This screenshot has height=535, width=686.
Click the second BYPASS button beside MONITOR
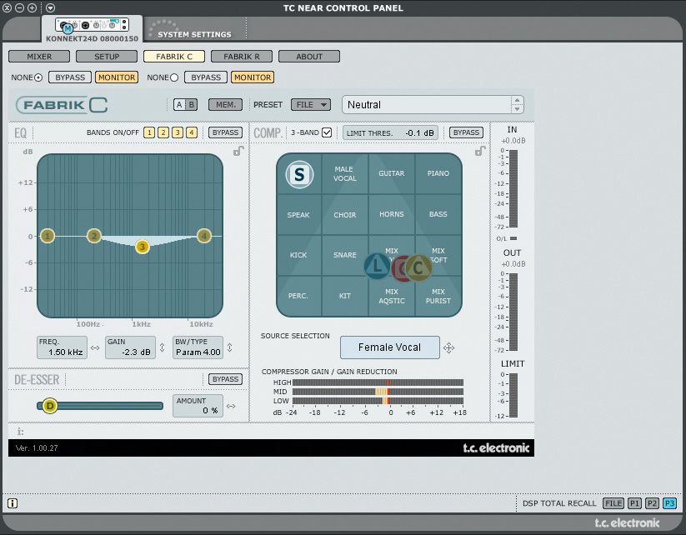coord(206,77)
